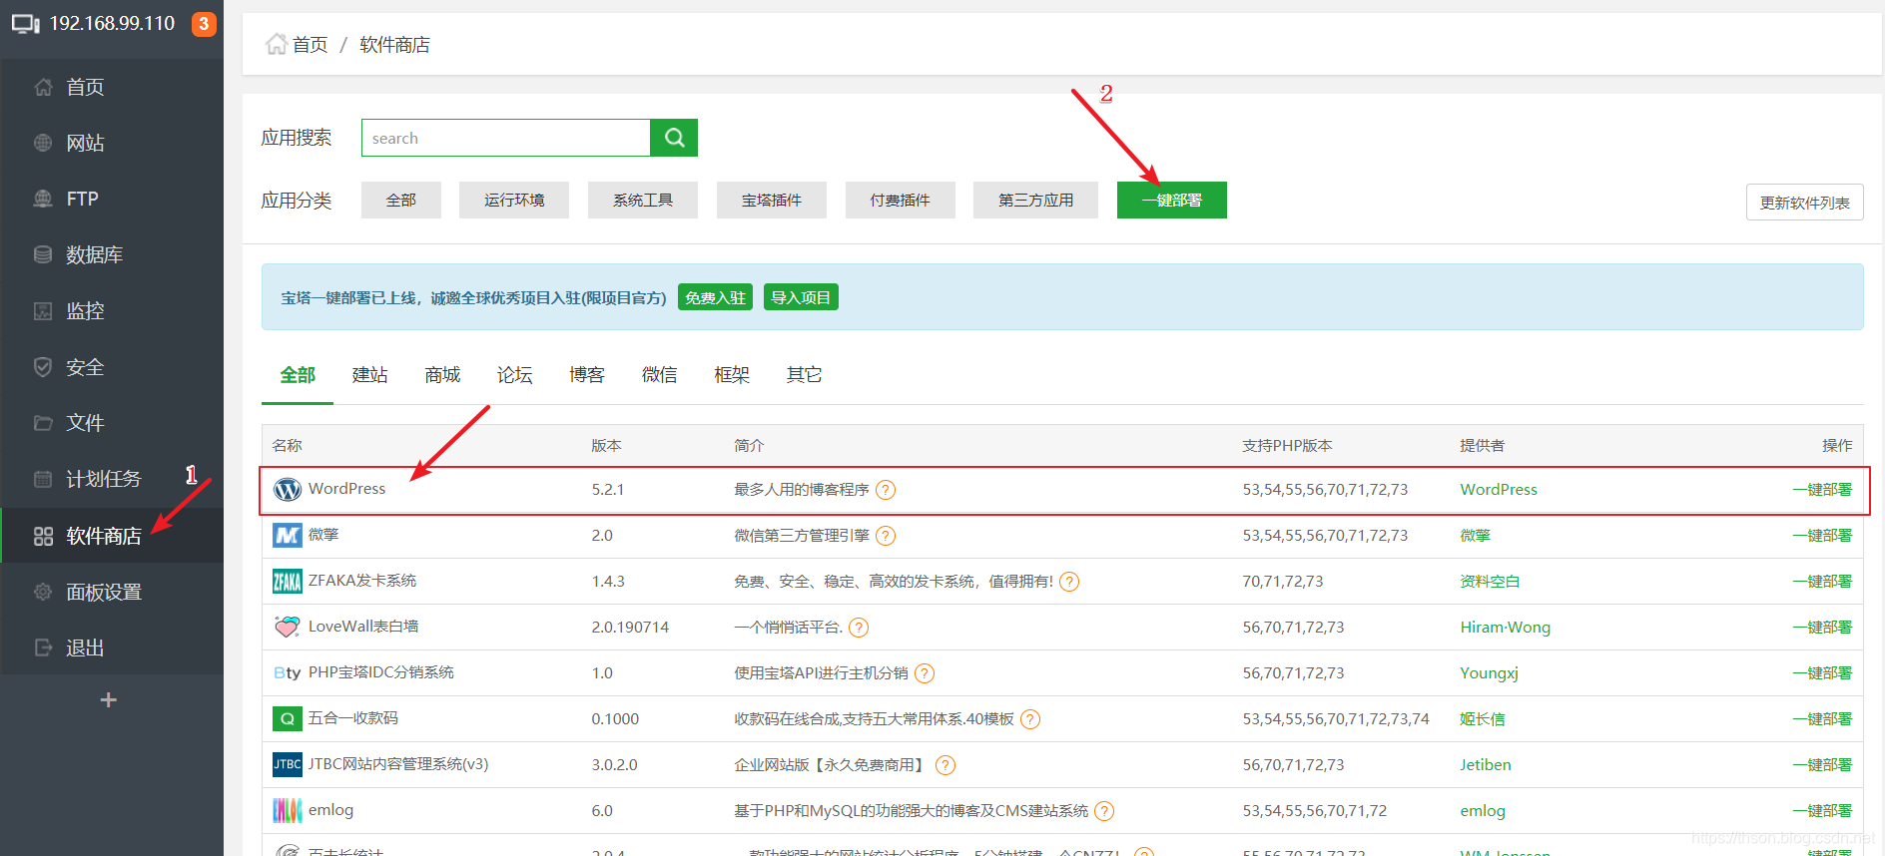Select the 运行环境 category button
Screen dimensions: 1885x856
point(514,200)
